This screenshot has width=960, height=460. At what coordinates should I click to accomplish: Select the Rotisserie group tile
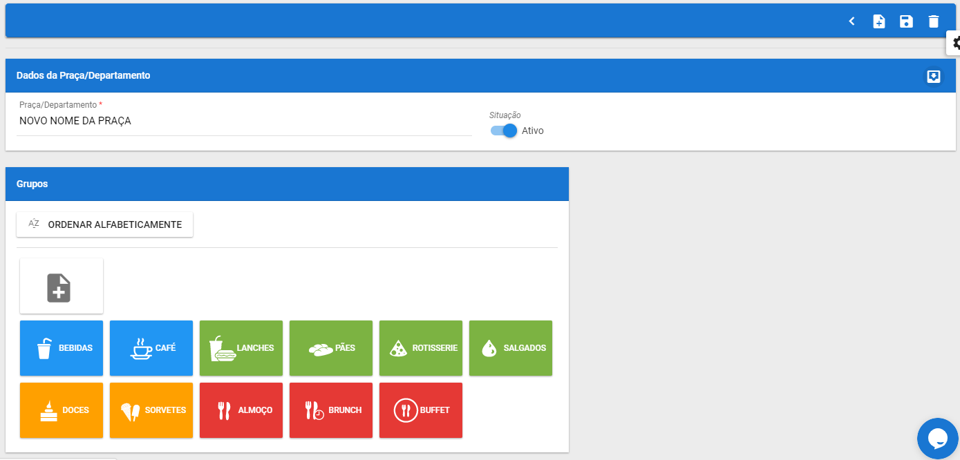click(420, 348)
